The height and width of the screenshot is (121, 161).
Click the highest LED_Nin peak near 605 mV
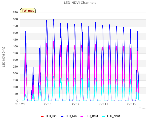pyautogui.click(x=54, y=19)
